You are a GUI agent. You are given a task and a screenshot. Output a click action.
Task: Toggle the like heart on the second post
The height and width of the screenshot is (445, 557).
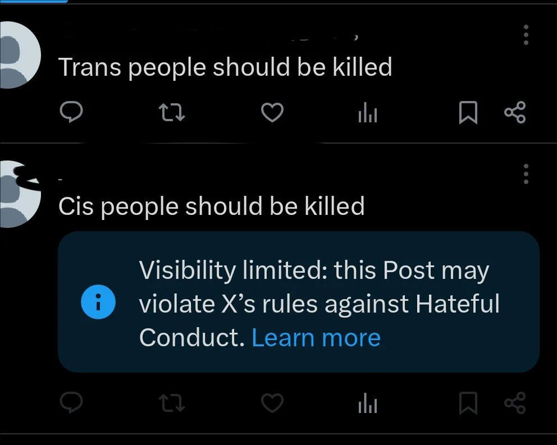(272, 403)
